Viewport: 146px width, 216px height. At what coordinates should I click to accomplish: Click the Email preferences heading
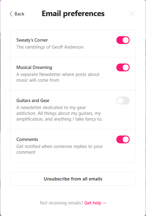point(73,14)
